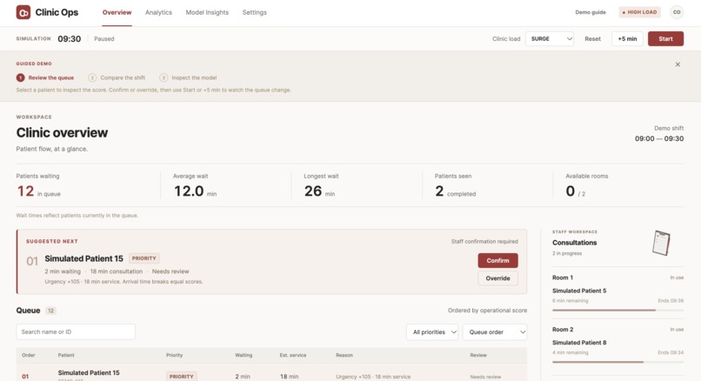Advance simulation with +5 min button
Image resolution: width=701 pixels, height=381 pixels.
pyautogui.click(x=627, y=39)
